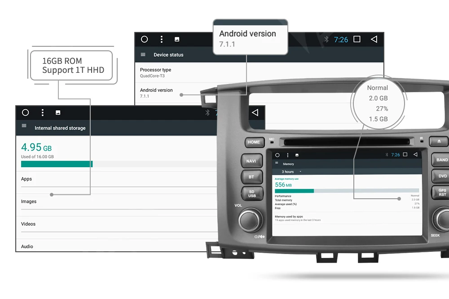Click the 4.95 GB used storage value

coord(36,147)
